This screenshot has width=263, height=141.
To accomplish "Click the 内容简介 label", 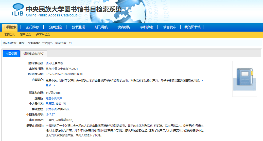I will (38, 80).
